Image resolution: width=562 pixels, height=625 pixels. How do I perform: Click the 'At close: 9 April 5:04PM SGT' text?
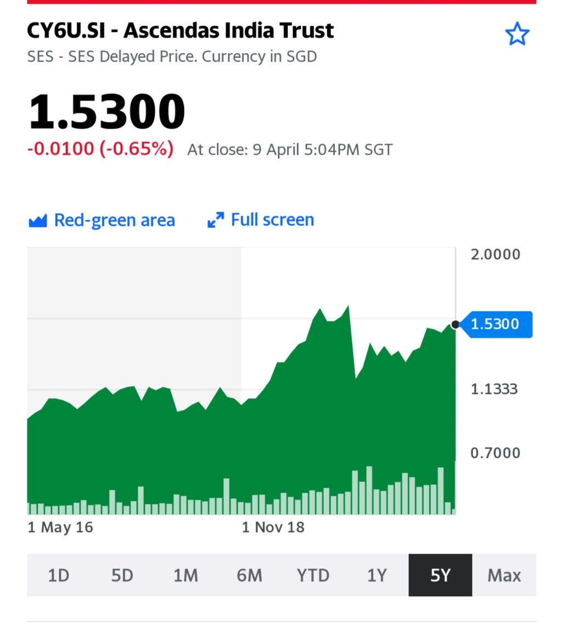[290, 150]
